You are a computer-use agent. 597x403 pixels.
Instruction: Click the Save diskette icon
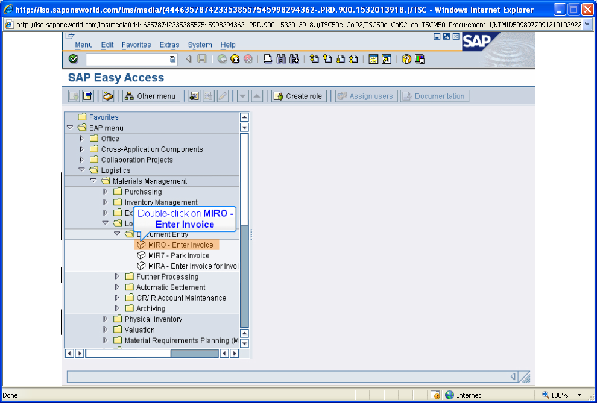(x=202, y=59)
